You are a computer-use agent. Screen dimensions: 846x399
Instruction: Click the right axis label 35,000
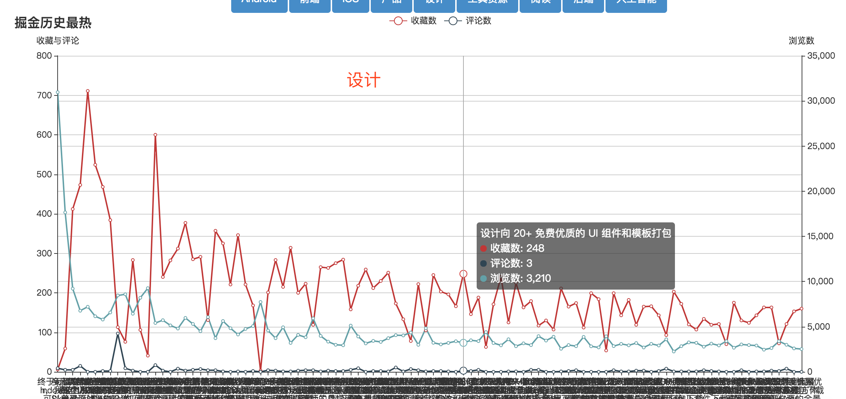tap(821, 56)
